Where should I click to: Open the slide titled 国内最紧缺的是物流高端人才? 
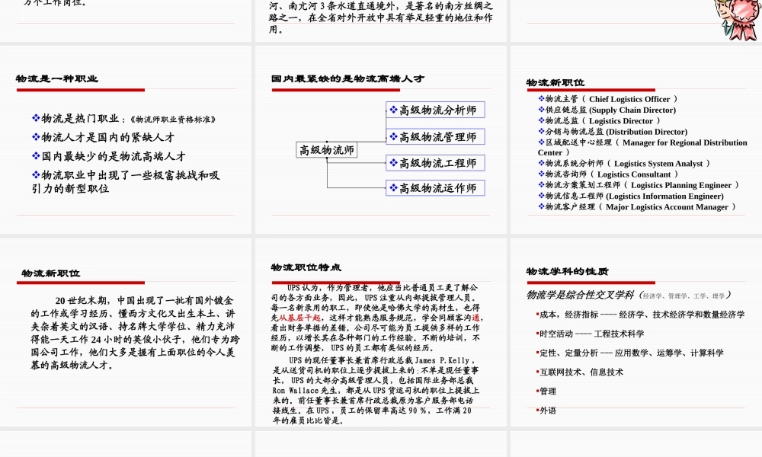point(380,140)
